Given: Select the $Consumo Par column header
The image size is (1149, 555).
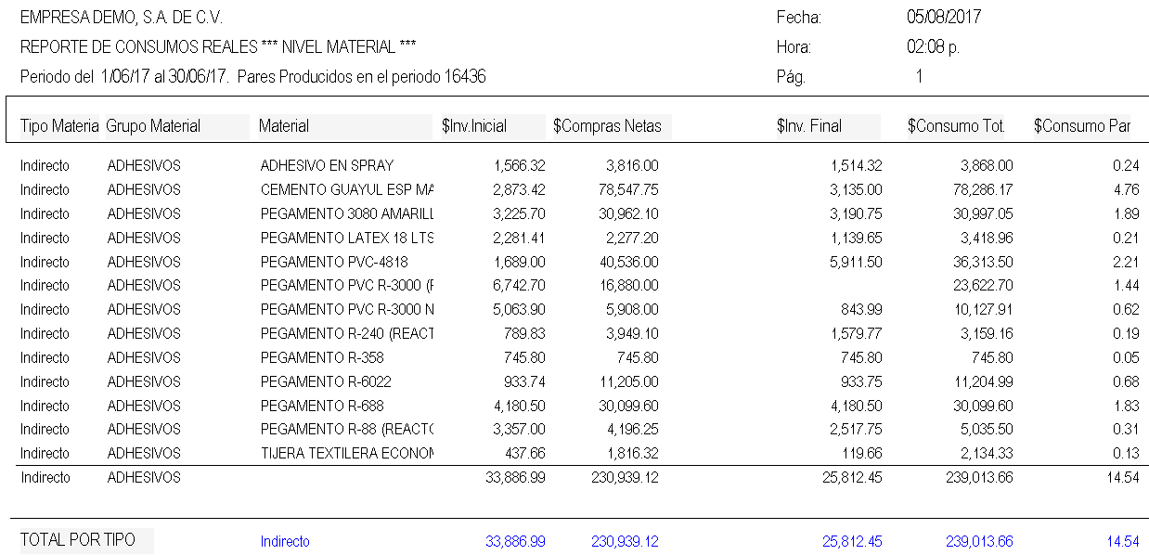Looking at the screenshot, I should [1082, 126].
